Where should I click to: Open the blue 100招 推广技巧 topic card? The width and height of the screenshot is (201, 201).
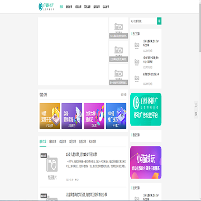click(116, 116)
